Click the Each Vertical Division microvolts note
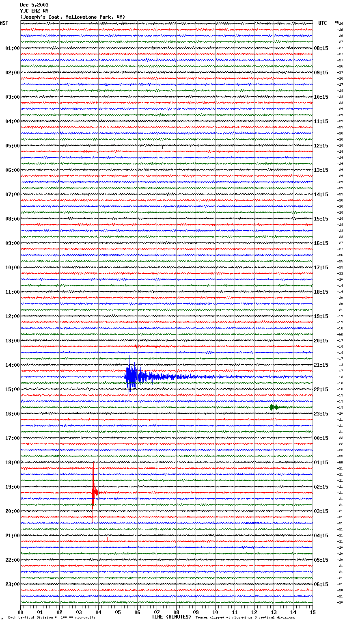This screenshot has height=623, width=345. [x=52, y=617]
